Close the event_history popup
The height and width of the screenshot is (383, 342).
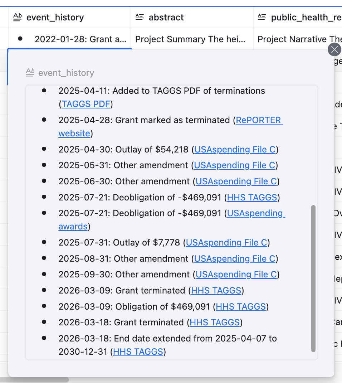pos(334,49)
